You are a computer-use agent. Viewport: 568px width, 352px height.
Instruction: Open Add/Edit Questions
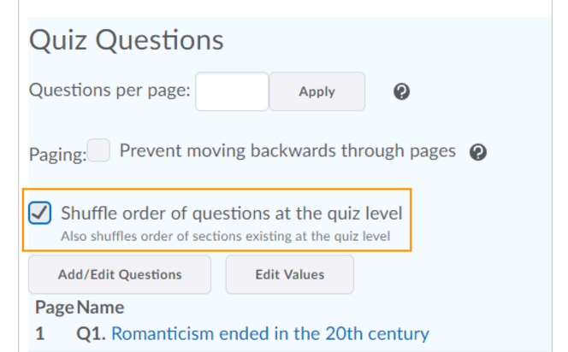[120, 274]
